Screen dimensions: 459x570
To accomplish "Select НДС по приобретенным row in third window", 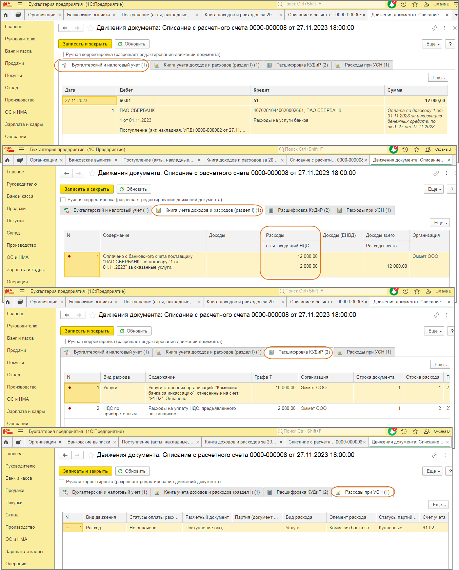I will click(258, 411).
